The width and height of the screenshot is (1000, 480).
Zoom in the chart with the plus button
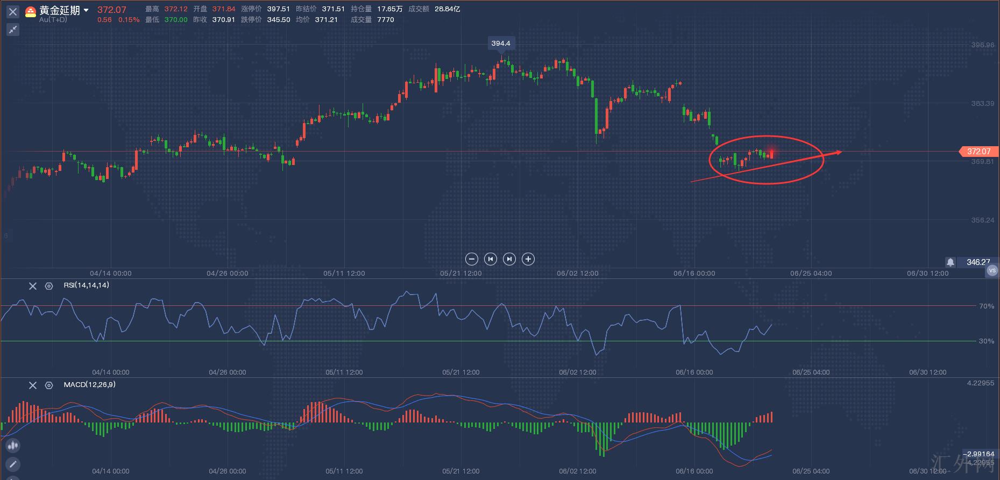[x=528, y=259]
